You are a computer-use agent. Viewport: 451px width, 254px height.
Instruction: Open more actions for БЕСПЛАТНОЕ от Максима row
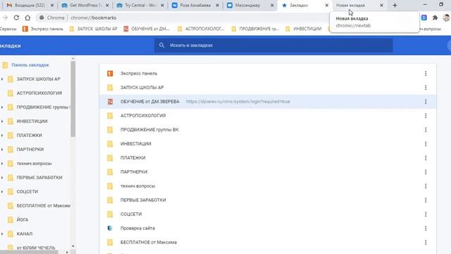pyautogui.click(x=426, y=243)
